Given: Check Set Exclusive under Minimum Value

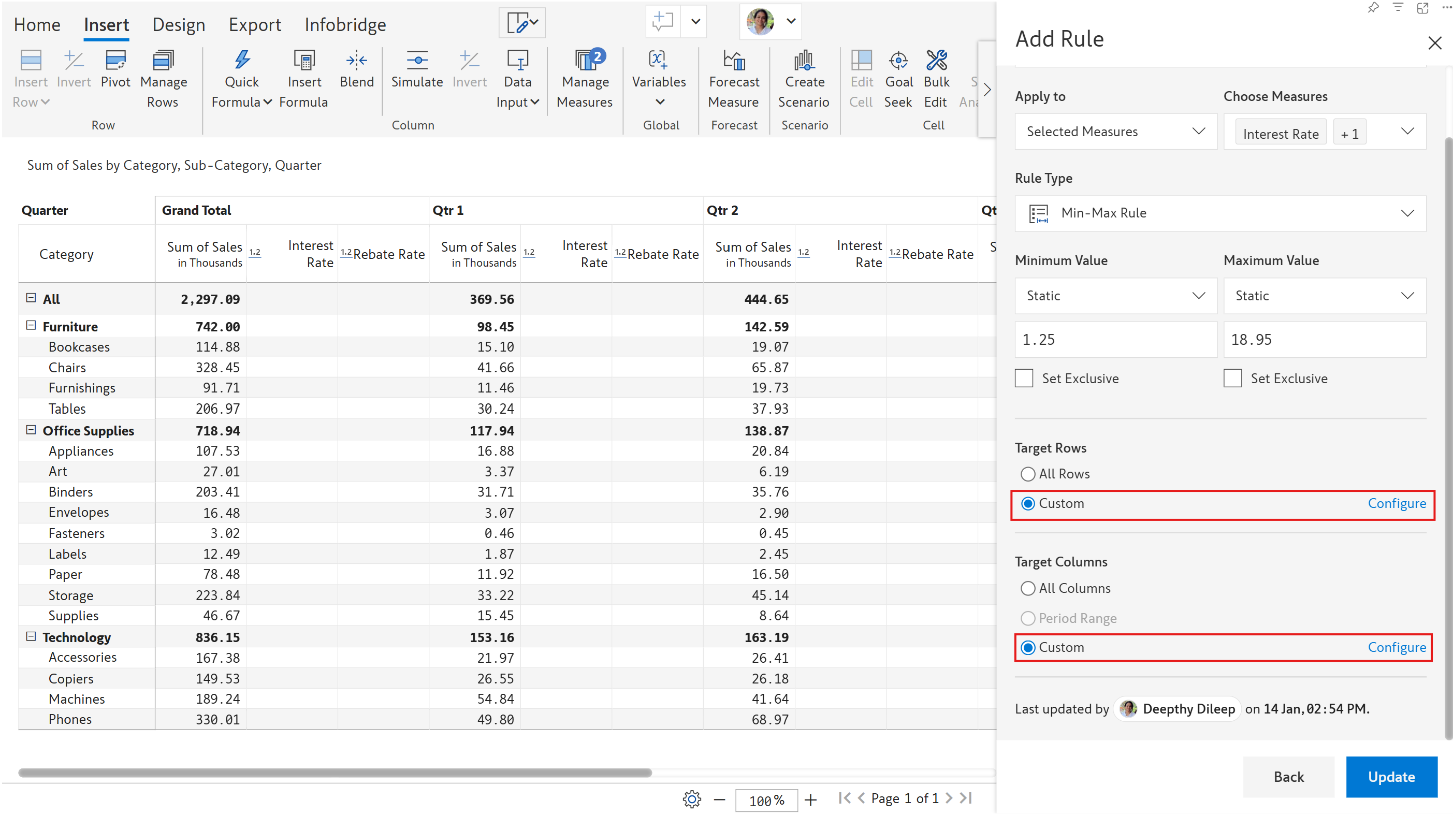Looking at the screenshot, I should (x=1024, y=379).
